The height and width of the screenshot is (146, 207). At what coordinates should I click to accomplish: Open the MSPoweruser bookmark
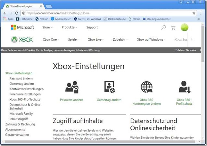pyautogui.click(x=61, y=19)
